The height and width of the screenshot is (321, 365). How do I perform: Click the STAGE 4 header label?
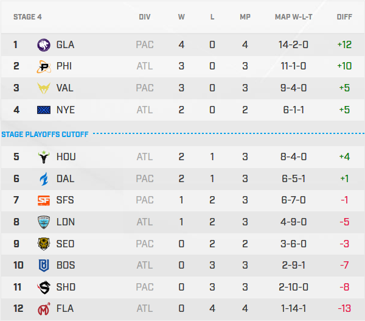[27, 17]
